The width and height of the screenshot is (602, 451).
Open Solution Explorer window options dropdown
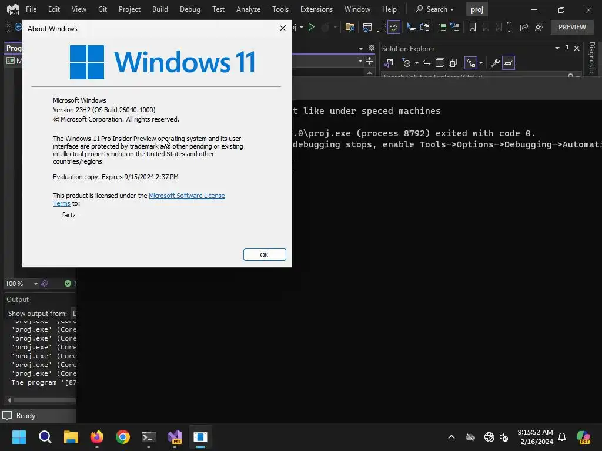point(557,48)
